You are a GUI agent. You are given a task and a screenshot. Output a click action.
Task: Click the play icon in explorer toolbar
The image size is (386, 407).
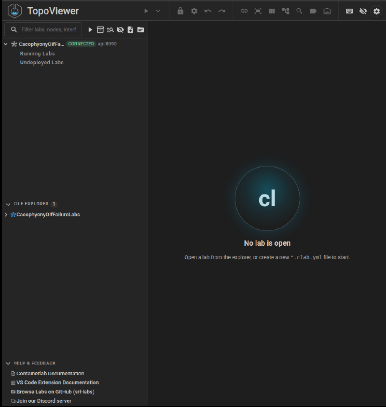coord(90,30)
